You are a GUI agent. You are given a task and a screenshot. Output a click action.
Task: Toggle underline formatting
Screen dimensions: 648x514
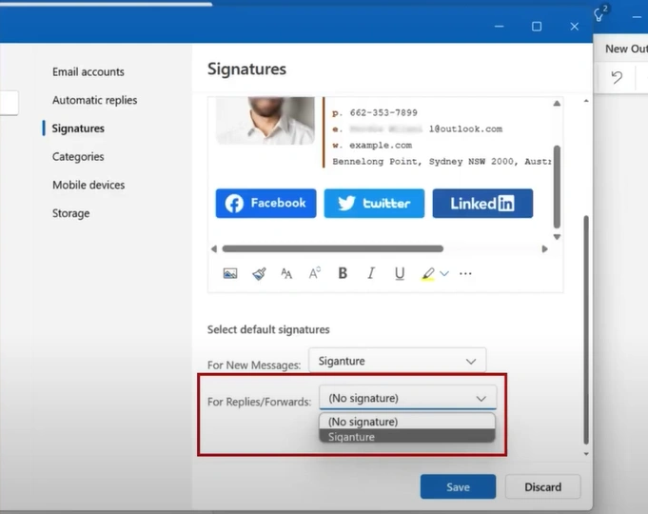click(400, 273)
